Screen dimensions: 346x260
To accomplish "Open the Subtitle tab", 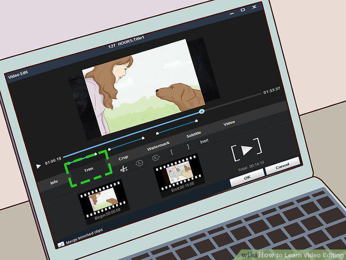I will click(194, 134).
